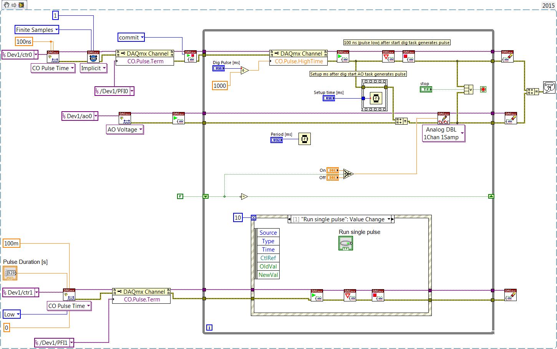
Task: Open the commit enum dropdown
Action: pos(142,37)
